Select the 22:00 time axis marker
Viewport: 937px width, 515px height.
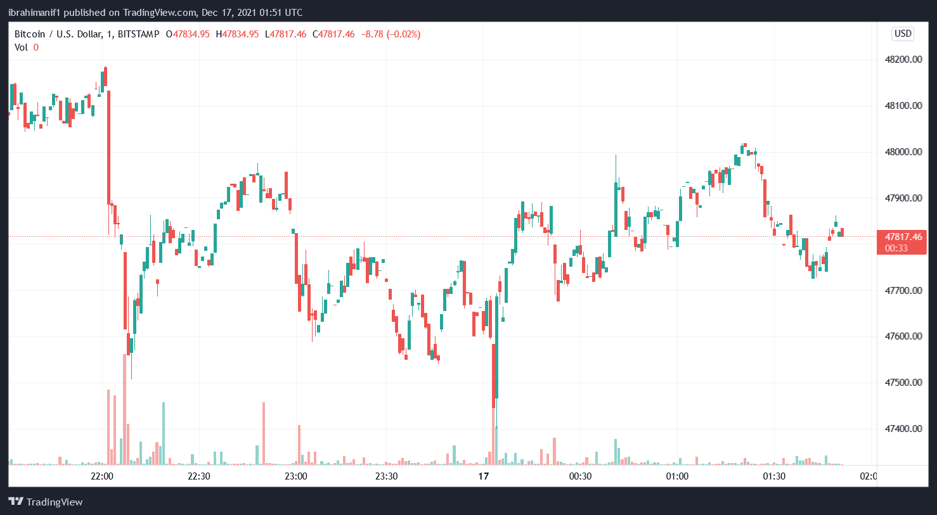pos(102,476)
